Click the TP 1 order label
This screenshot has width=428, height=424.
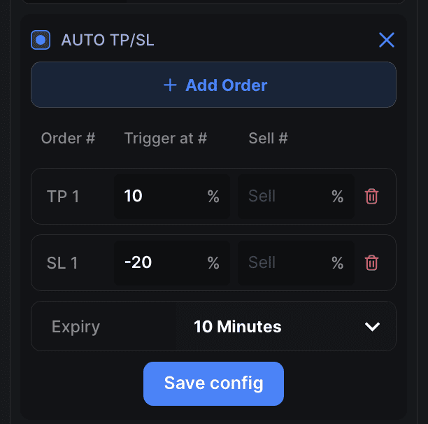[63, 197]
